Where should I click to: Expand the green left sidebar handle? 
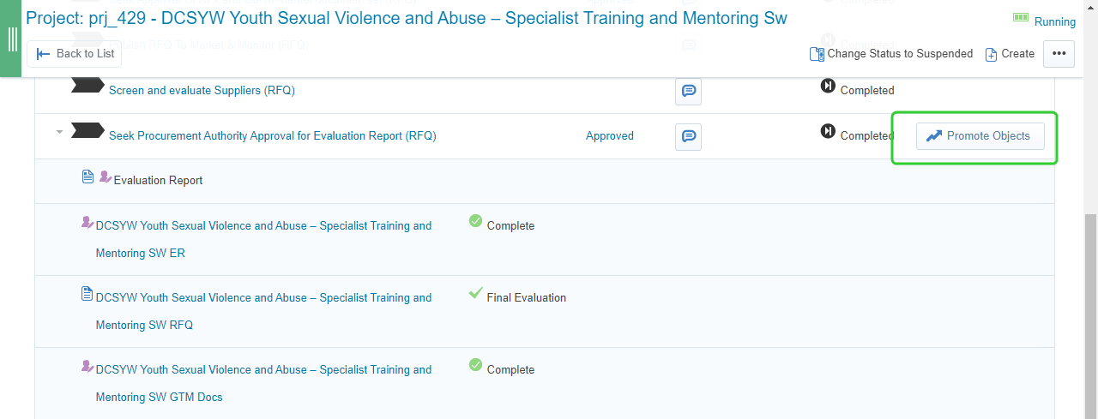coord(12,39)
